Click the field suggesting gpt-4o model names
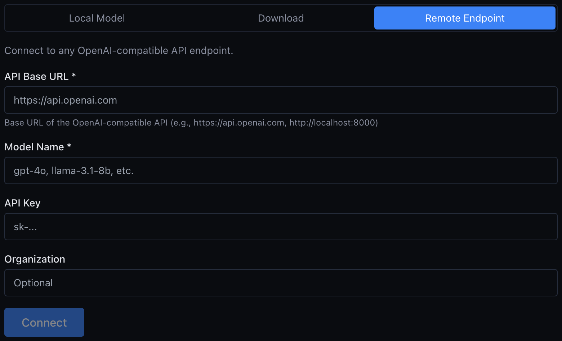 (73, 170)
